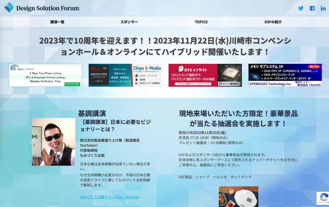Select the TOPICS navigation item
The height and width of the screenshot is (207, 329).
tap(201, 22)
